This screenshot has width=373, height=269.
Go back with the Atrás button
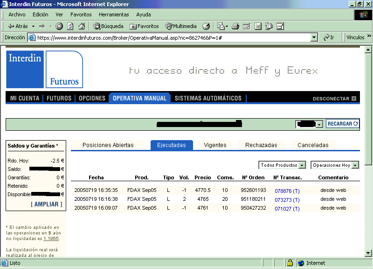click(x=18, y=26)
